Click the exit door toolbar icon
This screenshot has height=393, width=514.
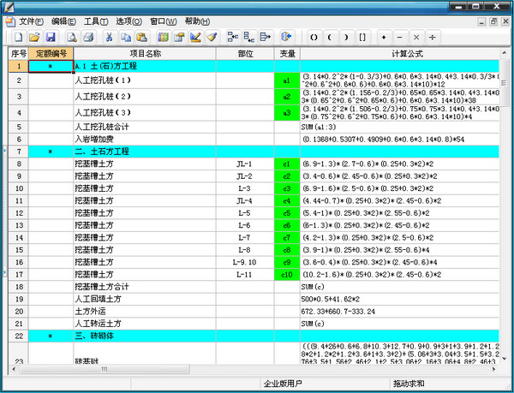coord(286,37)
